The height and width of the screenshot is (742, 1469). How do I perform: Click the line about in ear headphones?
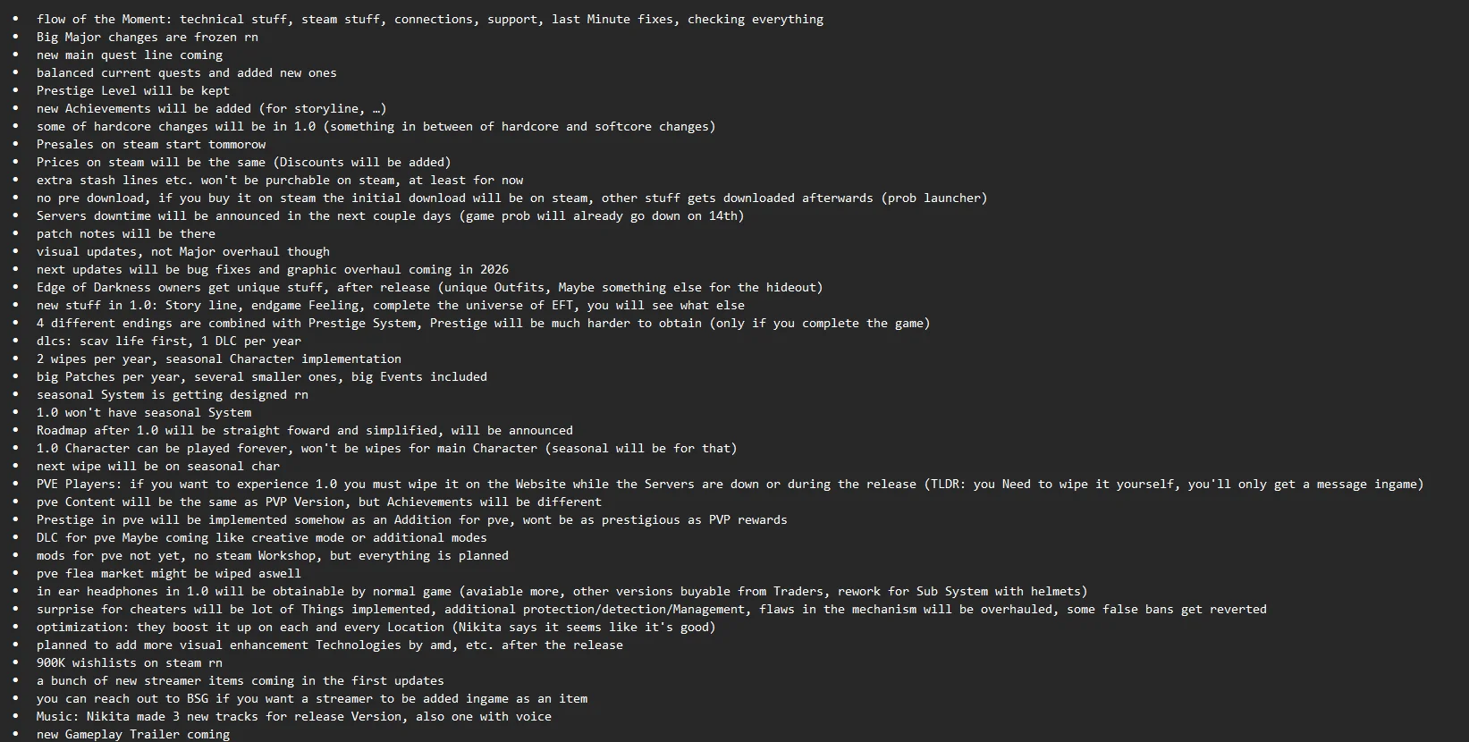click(x=561, y=591)
